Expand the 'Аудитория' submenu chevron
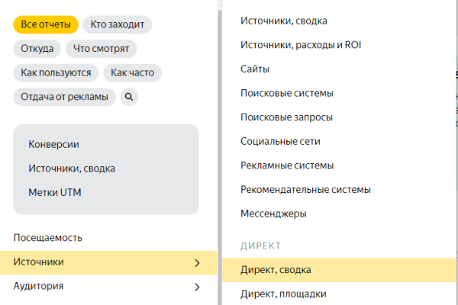This screenshot has height=305, width=458. tap(197, 287)
